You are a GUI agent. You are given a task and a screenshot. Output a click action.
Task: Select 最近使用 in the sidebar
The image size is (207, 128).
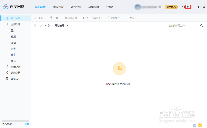pos(16,18)
